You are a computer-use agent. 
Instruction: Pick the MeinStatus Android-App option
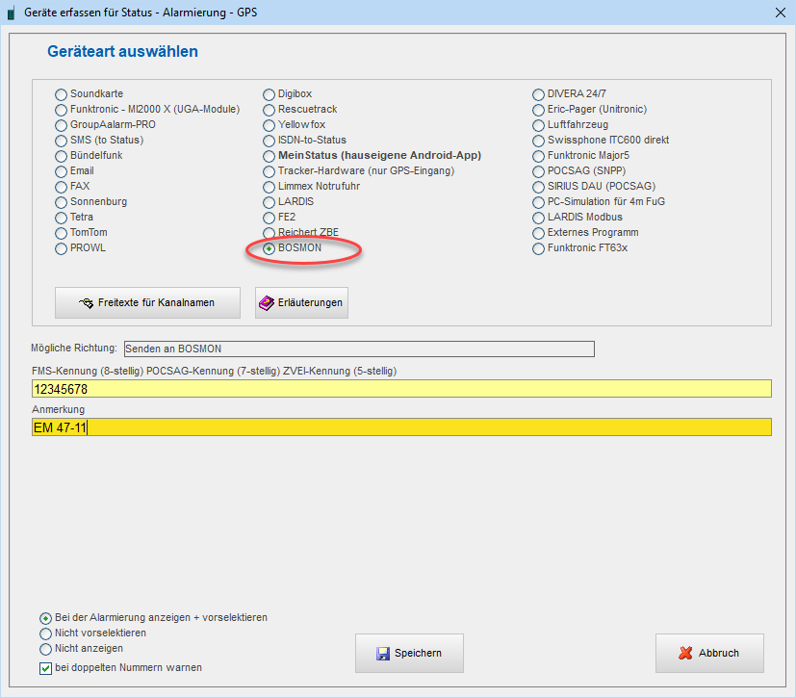click(270, 156)
